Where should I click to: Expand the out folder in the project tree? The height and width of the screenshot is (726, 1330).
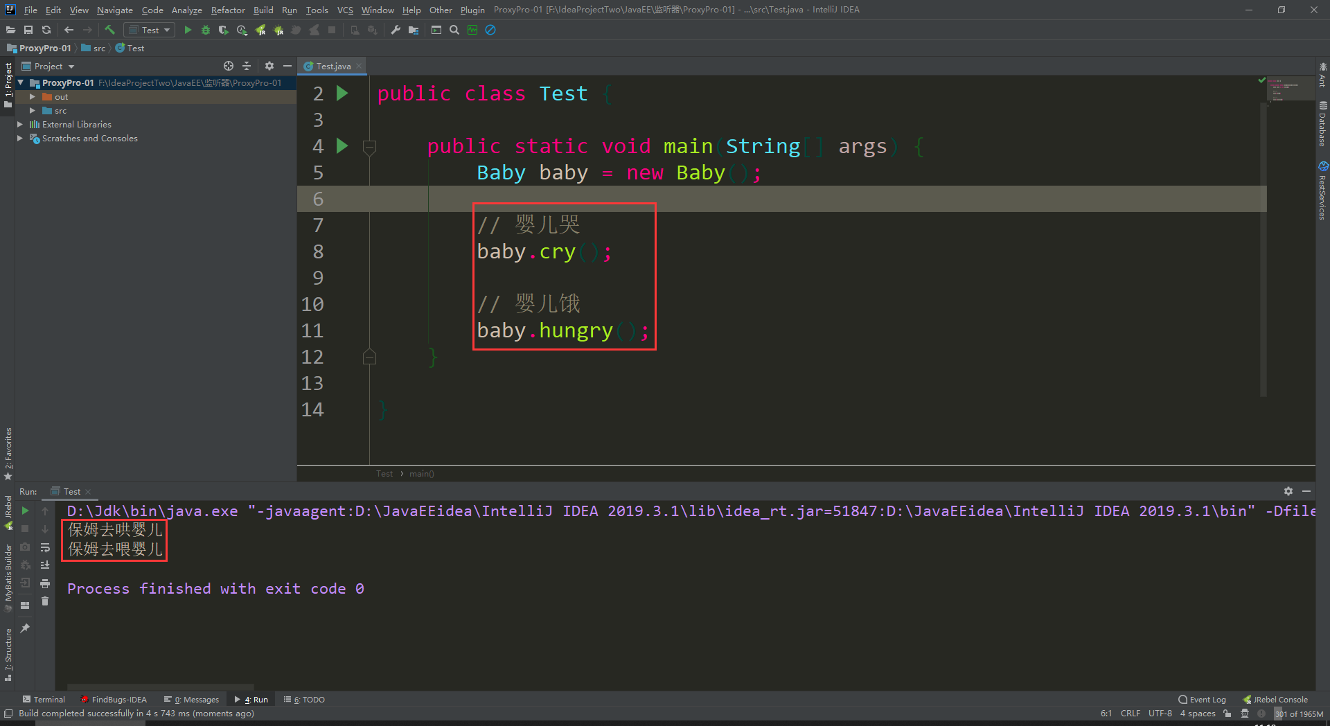32,96
